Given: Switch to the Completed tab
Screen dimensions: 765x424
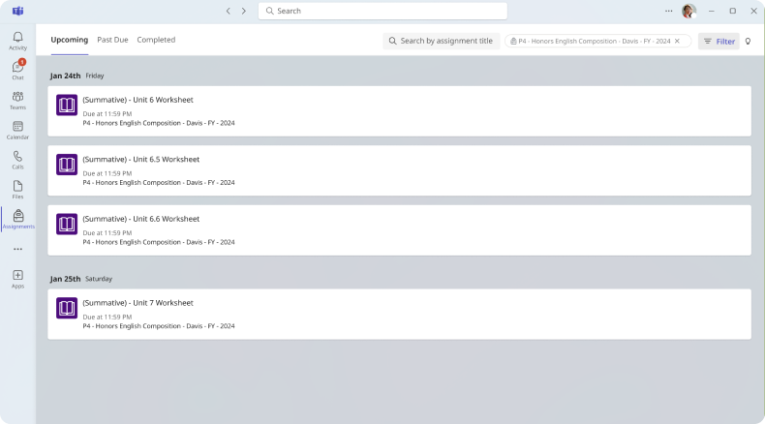Looking at the screenshot, I should tap(156, 40).
